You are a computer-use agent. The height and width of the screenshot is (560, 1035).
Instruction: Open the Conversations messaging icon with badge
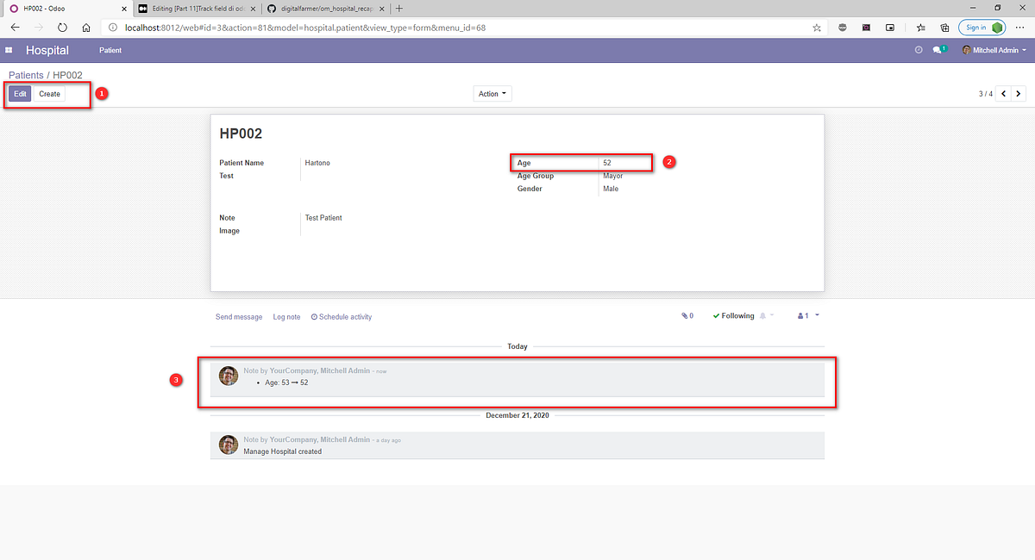tap(938, 50)
